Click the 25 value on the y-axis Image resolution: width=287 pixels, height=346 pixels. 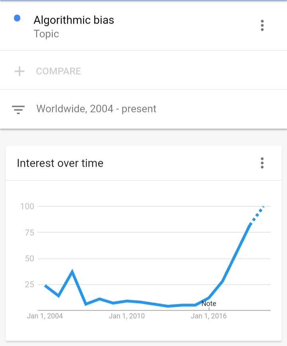(29, 285)
